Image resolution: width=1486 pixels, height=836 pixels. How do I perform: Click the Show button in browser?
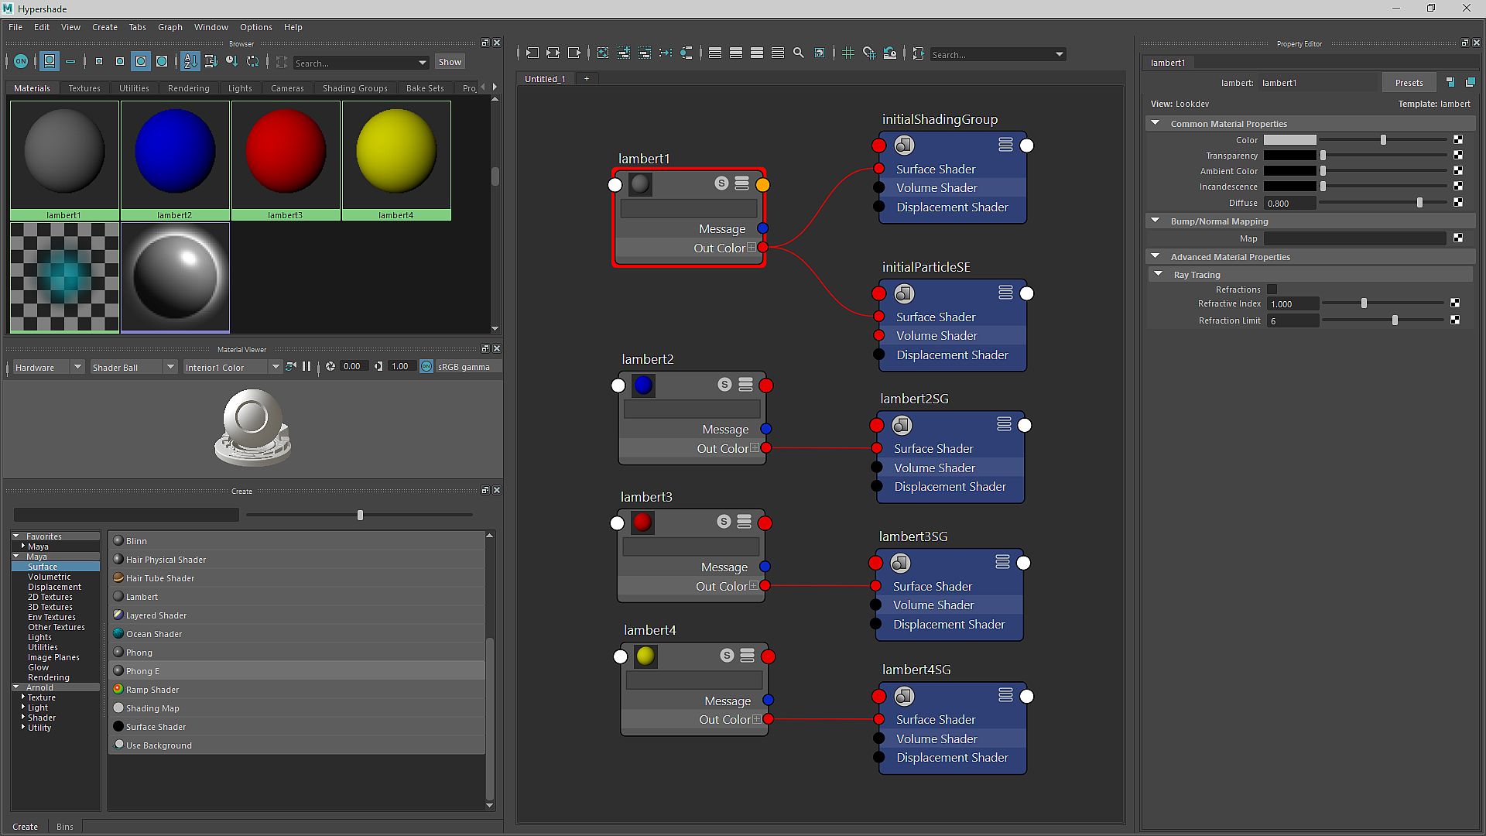point(450,62)
